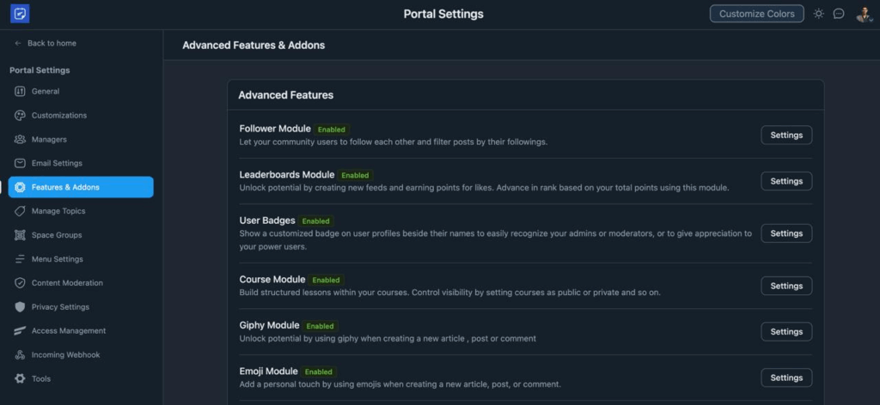The height and width of the screenshot is (405, 880).
Task: Open Customizations palette icon in sidebar
Action: [x=20, y=116]
